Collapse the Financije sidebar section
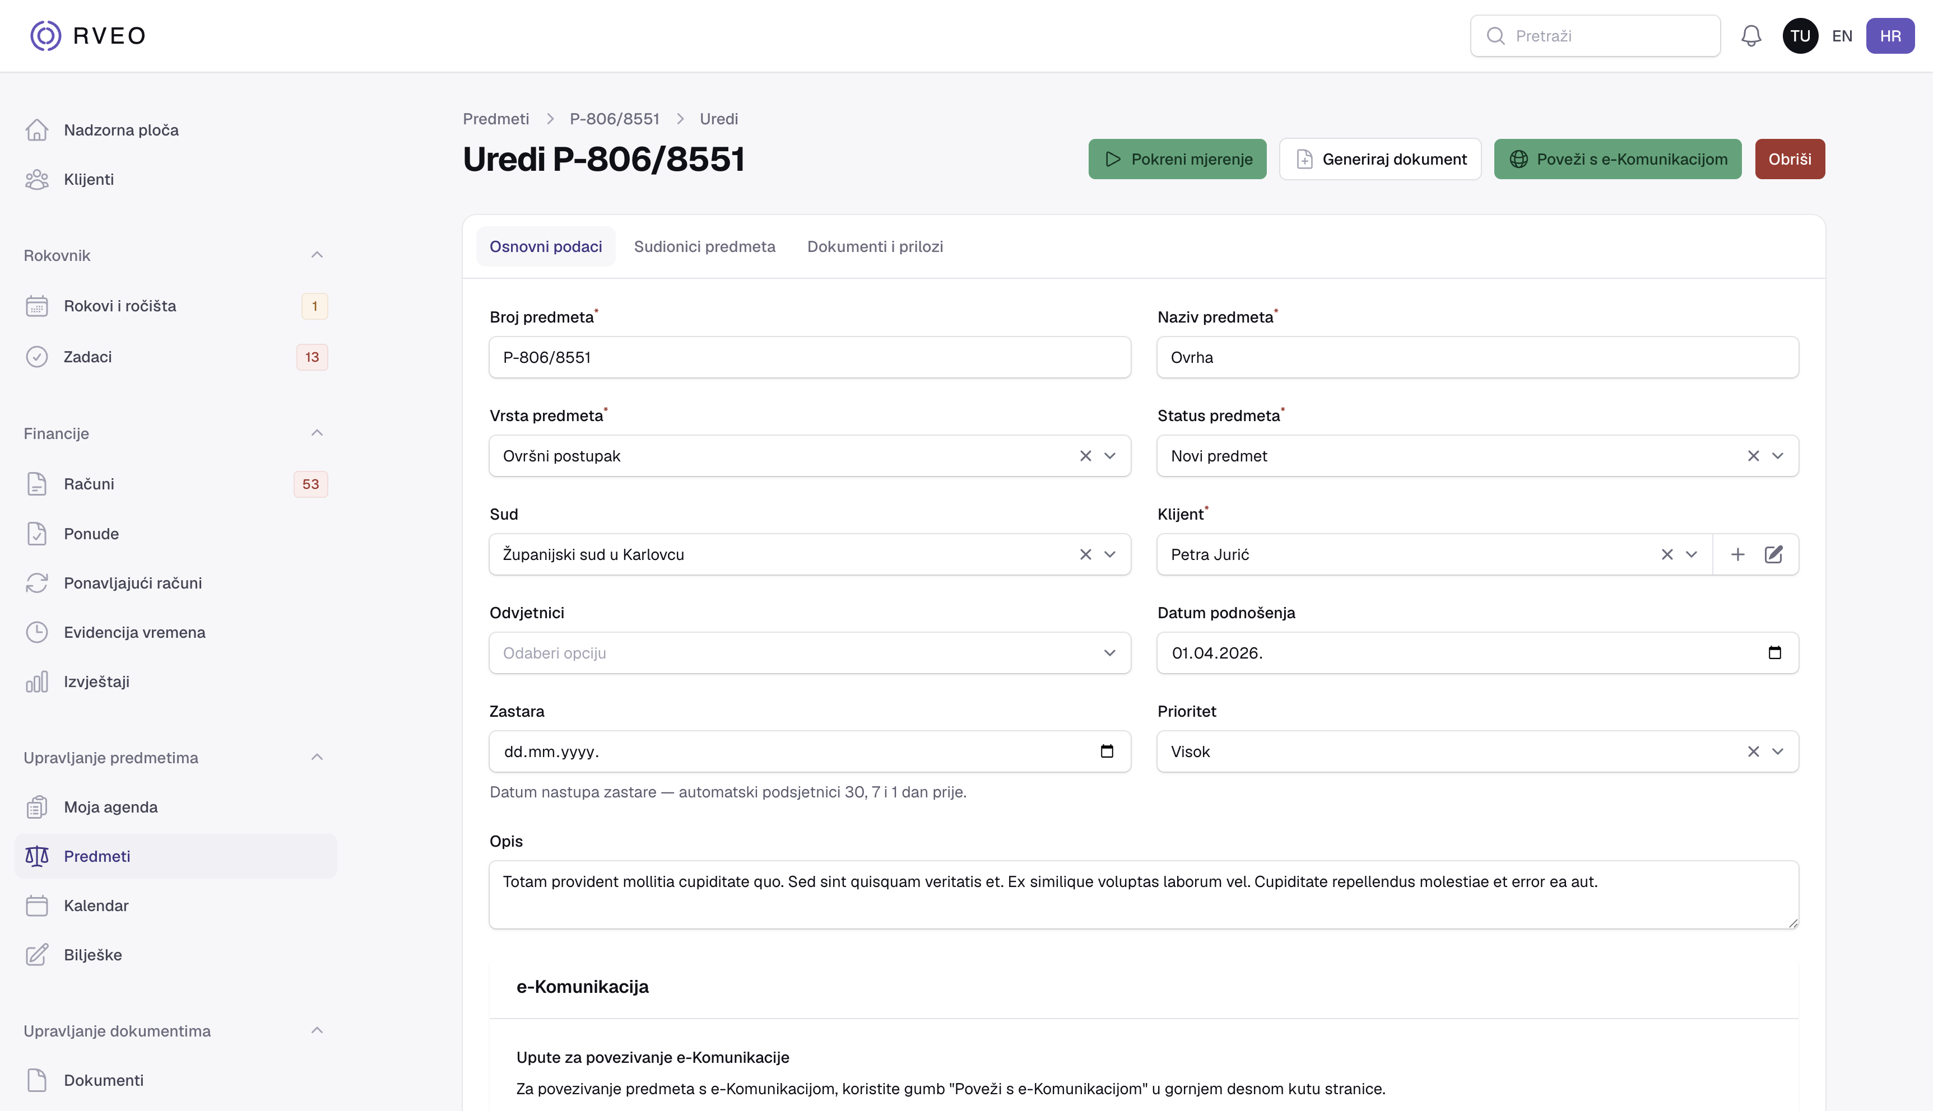This screenshot has width=1933, height=1111. click(317, 433)
